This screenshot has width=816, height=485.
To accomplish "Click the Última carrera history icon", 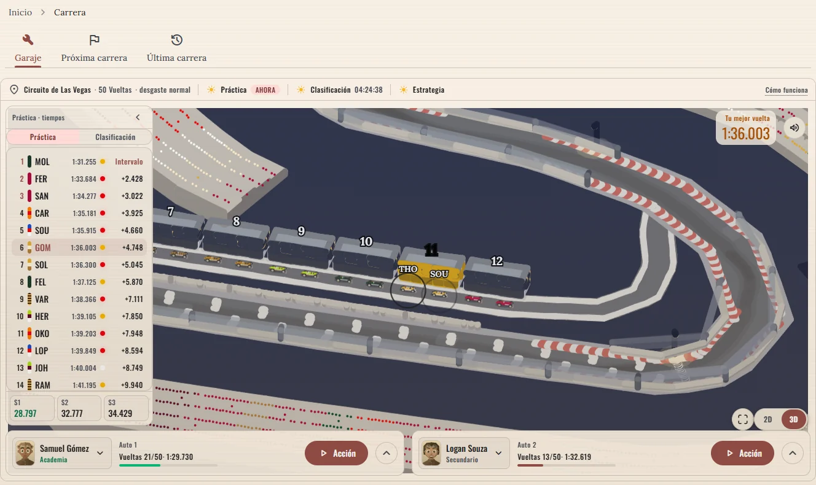I will coord(177,40).
